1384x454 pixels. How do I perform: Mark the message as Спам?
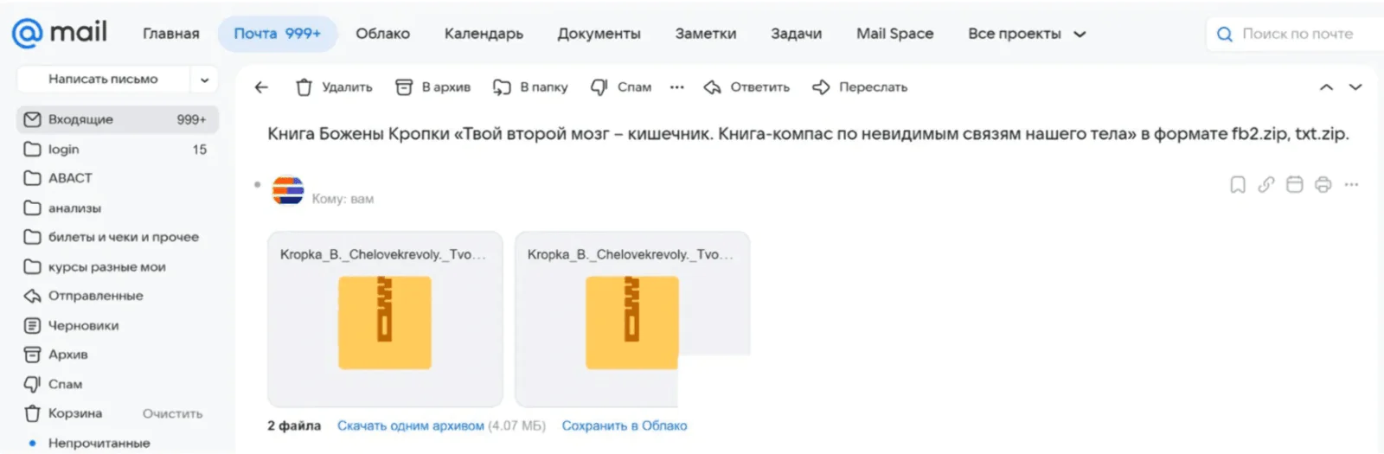pos(621,87)
